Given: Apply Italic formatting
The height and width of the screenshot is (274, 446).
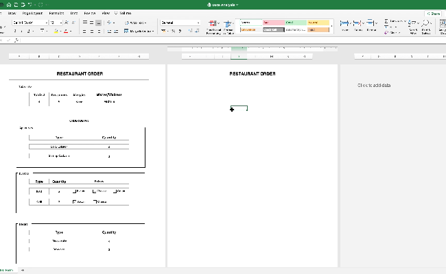Looking at the screenshot, I should 22,31.
